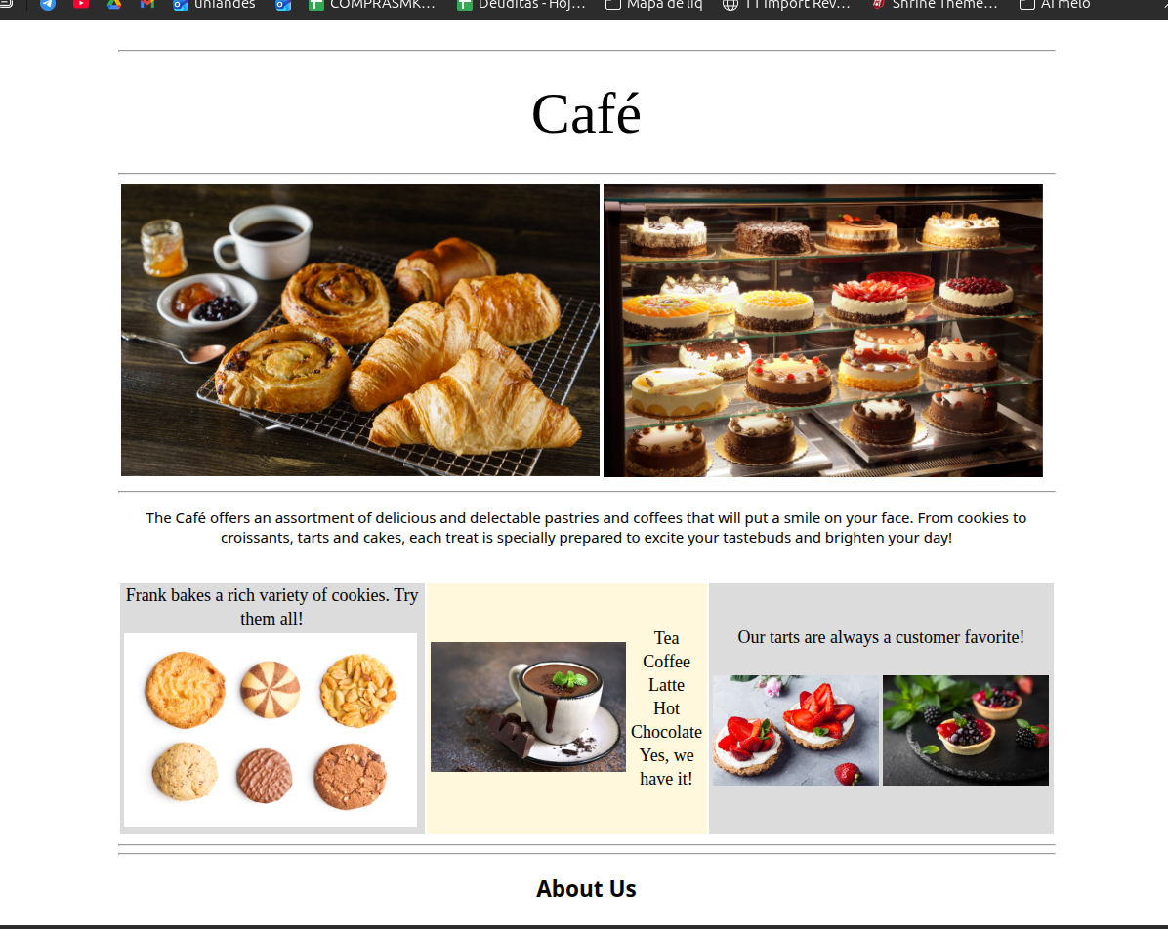Click the 'Frank bakes a rich variety' text
Image resolution: width=1168 pixels, height=929 pixels.
point(271,607)
